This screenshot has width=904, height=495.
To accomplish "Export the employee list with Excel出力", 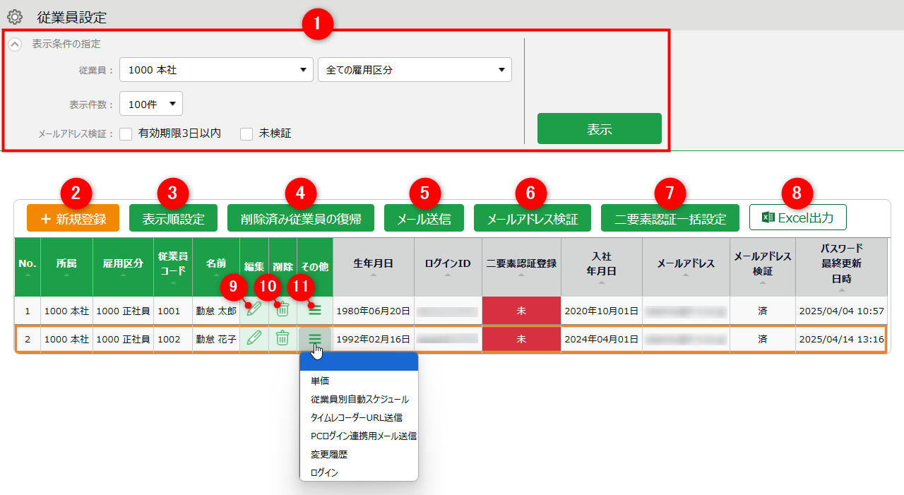I will tap(797, 218).
